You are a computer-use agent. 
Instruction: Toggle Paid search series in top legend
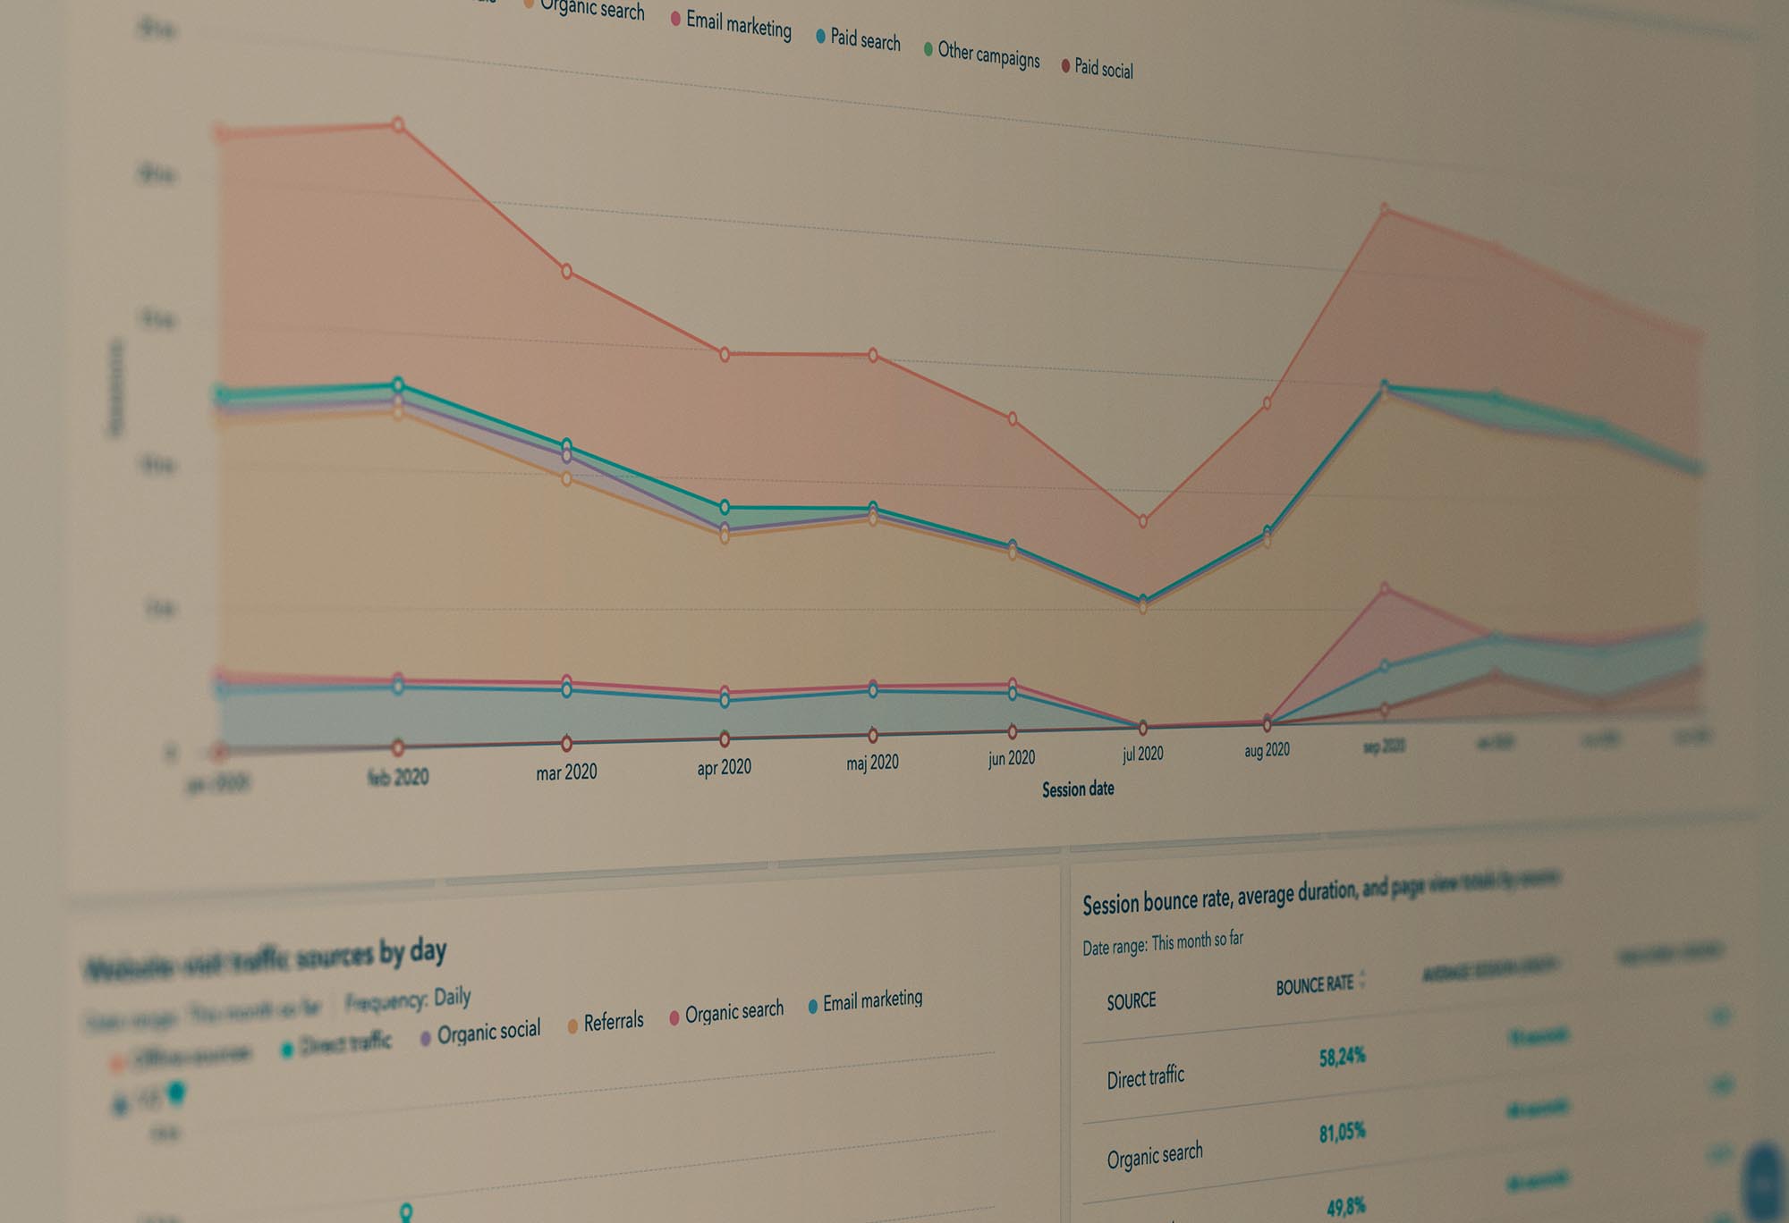[x=864, y=39]
